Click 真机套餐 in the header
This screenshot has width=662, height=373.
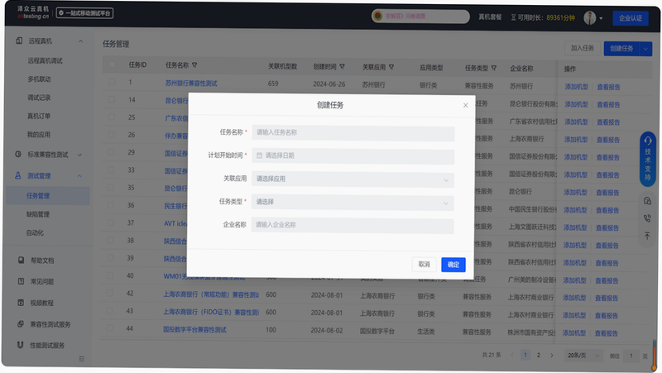pos(490,17)
